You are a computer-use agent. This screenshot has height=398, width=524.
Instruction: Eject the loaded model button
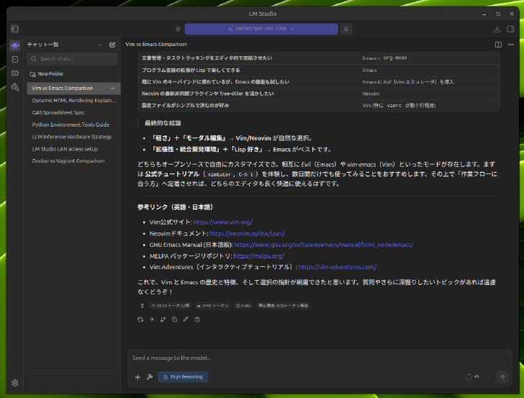(346, 29)
